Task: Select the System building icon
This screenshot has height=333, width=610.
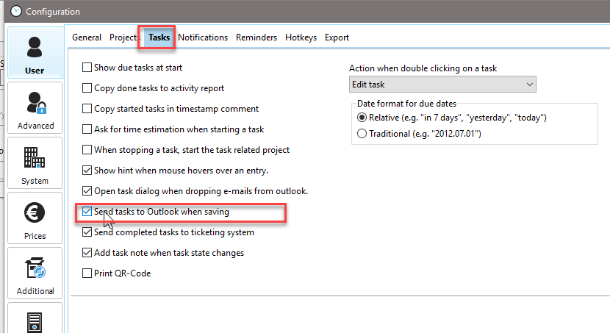Action: pyautogui.click(x=35, y=163)
